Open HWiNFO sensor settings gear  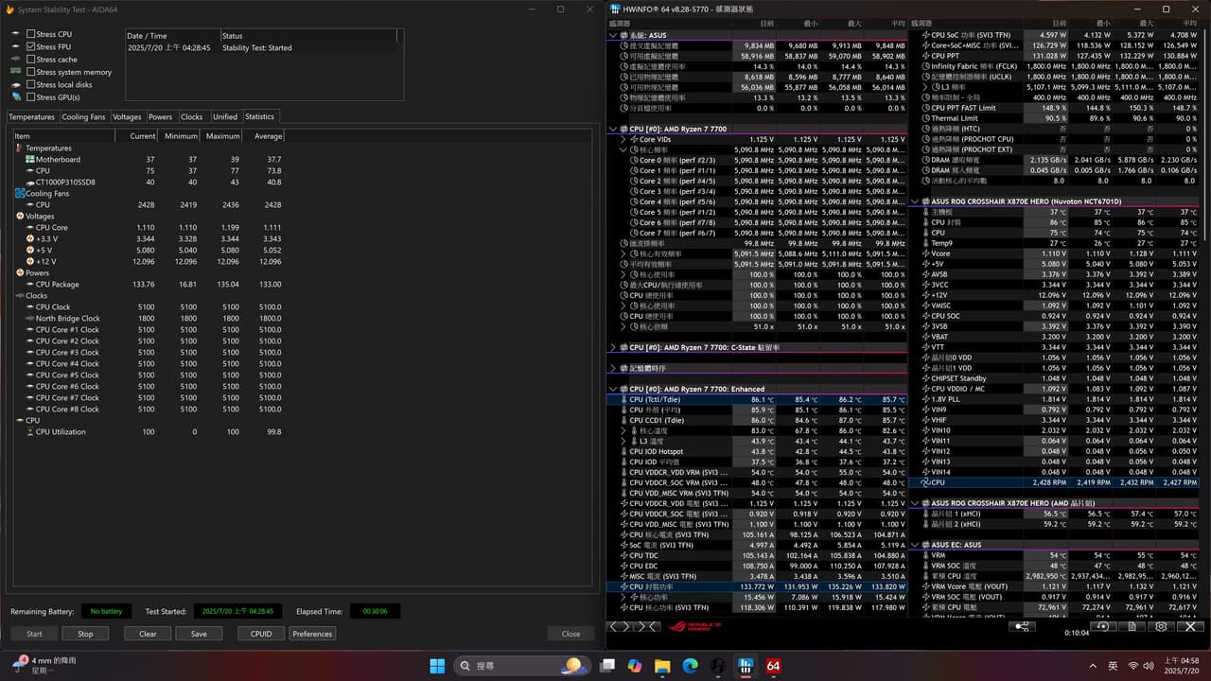pyautogui.click(x=1161, y=626)
